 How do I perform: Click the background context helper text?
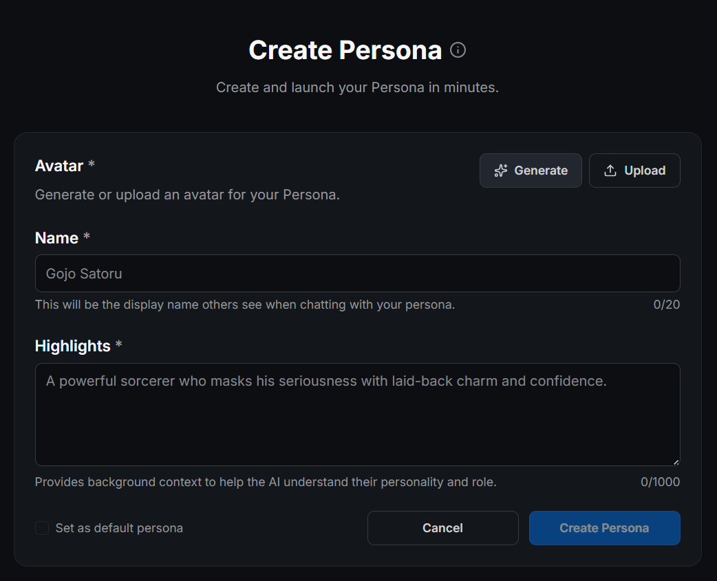click(266, 482)
